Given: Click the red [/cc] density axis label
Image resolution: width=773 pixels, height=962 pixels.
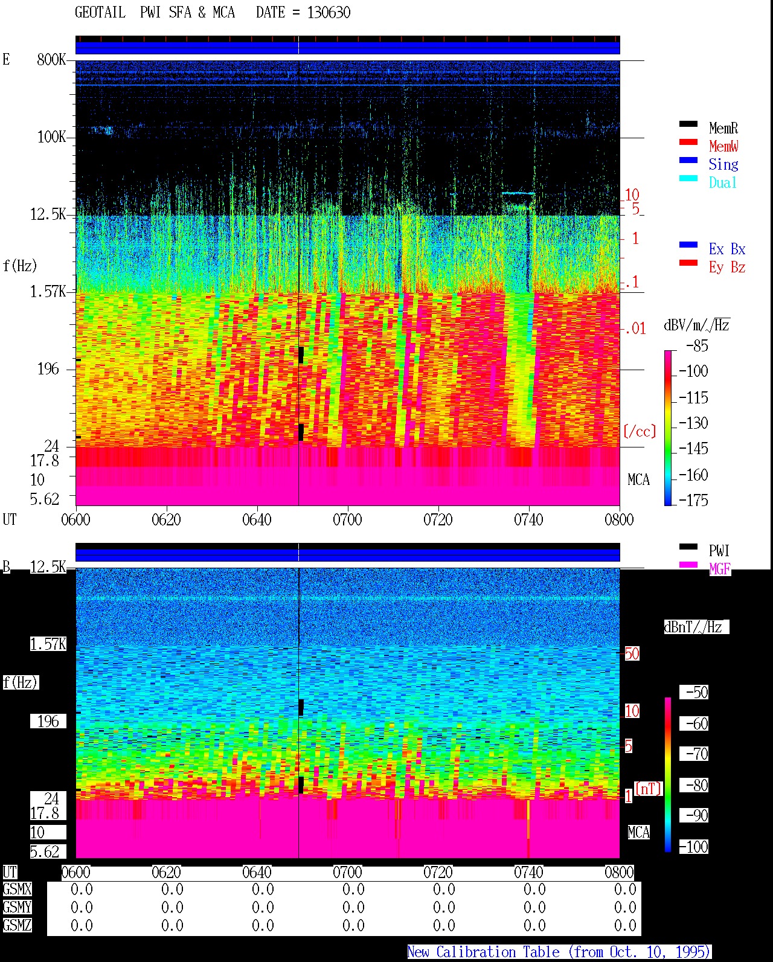Looking at the screenshot, I should pyautogui.click(x=640, y=431).
